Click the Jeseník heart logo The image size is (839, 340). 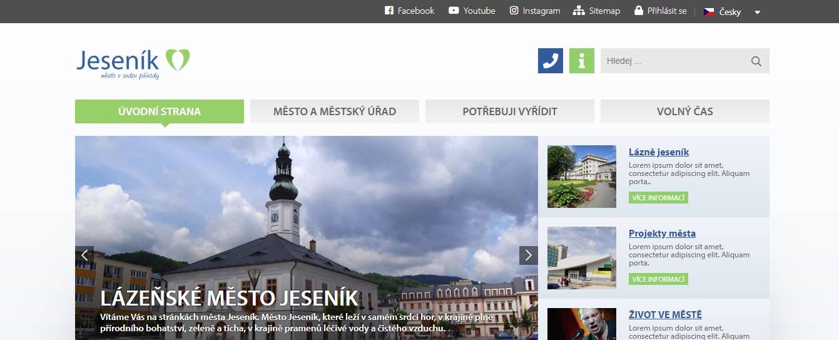133,64
